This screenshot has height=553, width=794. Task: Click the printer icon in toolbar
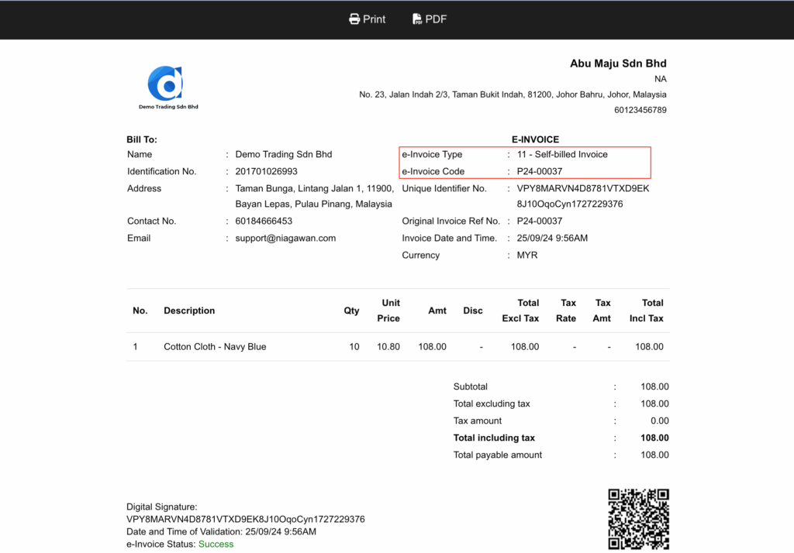[x=354, y=19]
